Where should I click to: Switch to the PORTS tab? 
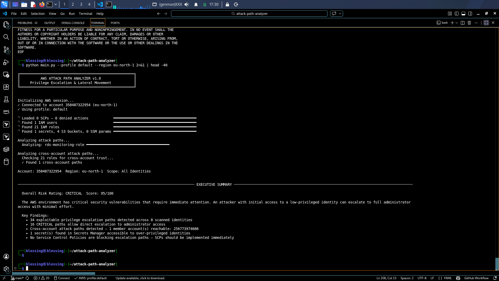[x=115, y=23]
